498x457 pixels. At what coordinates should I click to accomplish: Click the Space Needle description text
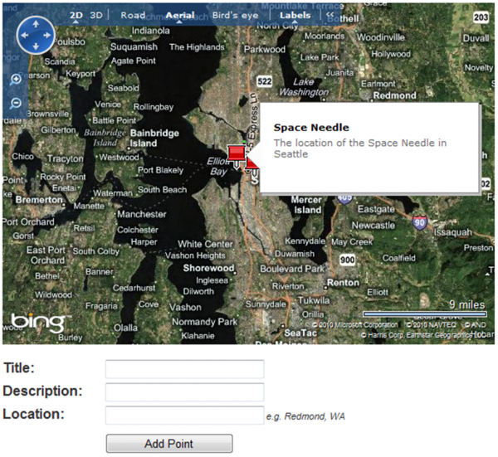(x=360, y=148)
